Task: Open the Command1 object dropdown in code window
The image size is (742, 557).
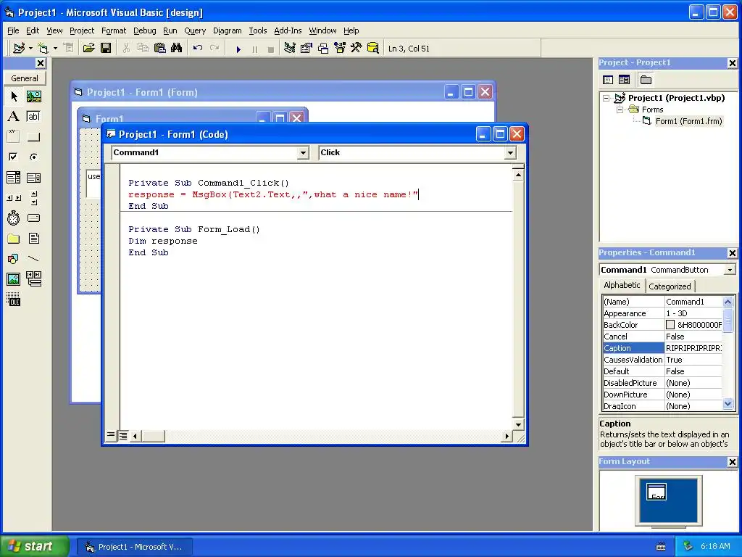Action: 303,152
